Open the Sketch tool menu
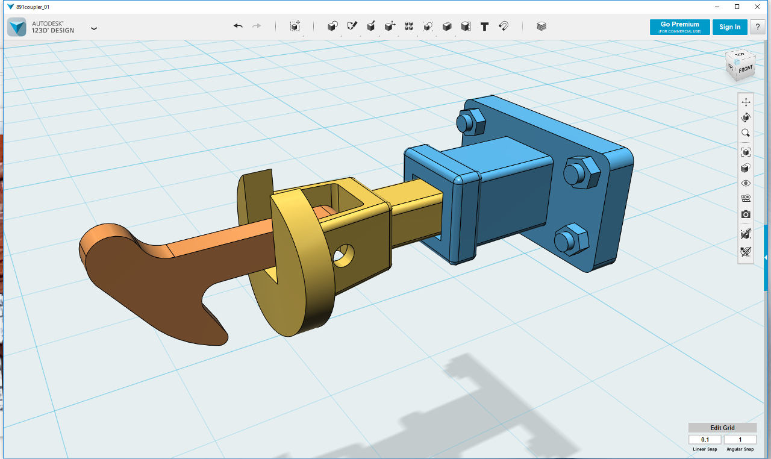Screen dimensions: 771x459 click(352, 27)
